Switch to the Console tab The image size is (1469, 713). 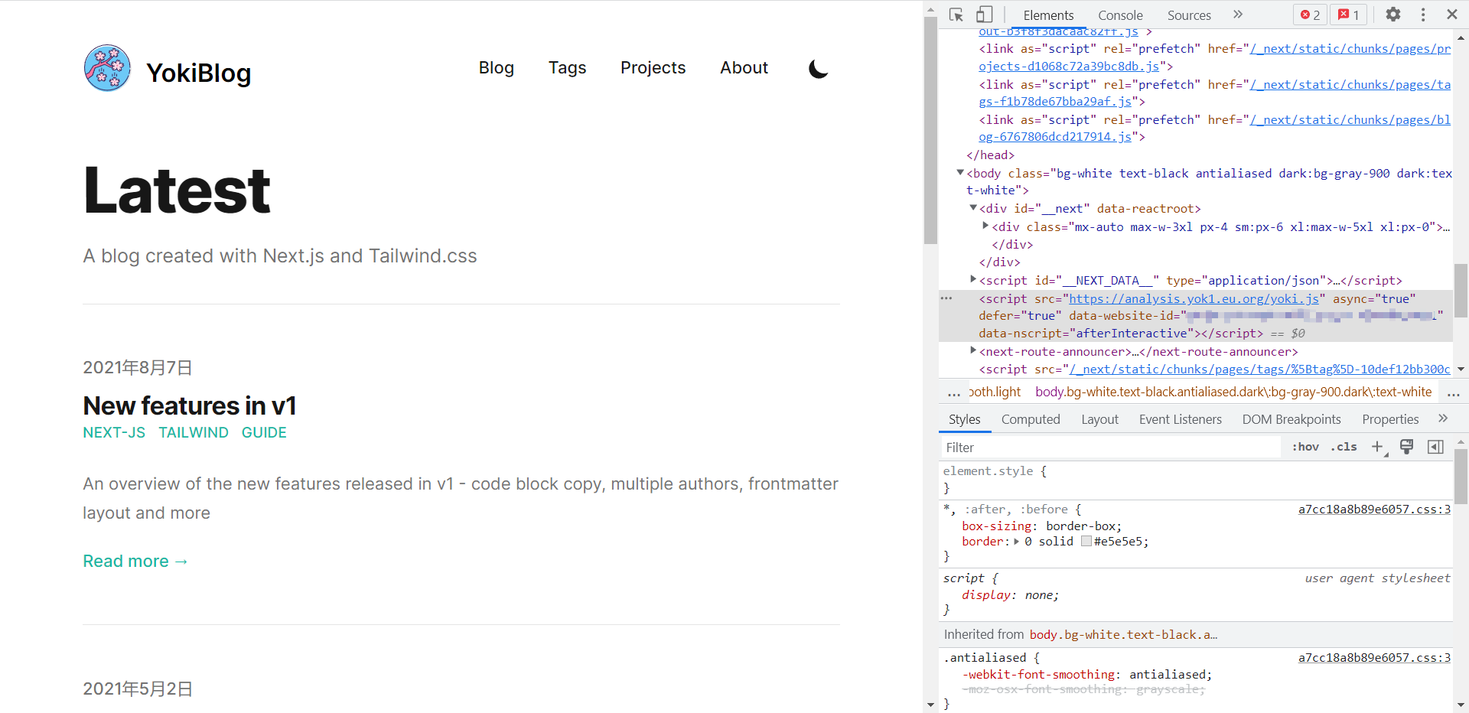coord(1120,15)
